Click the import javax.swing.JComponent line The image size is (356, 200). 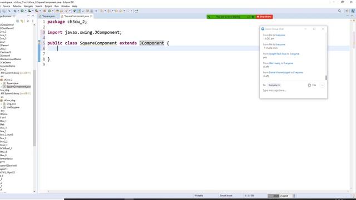coord(85,32)
